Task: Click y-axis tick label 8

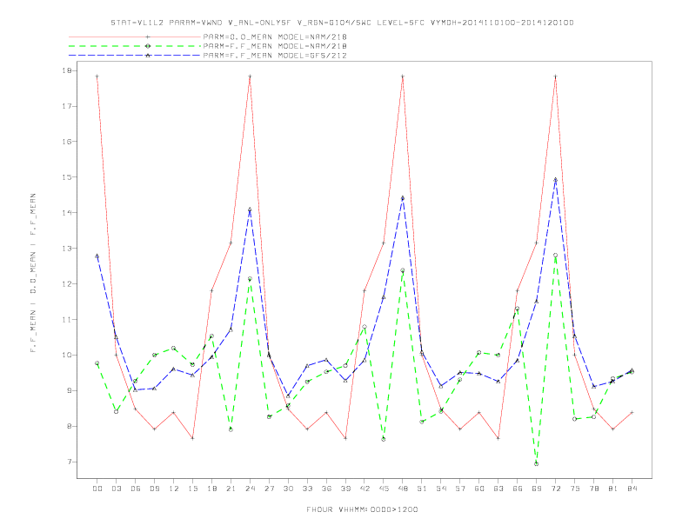Action: [x=69, y=426]
